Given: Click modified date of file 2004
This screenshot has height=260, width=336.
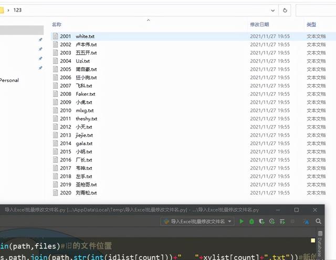Looking at the screenshot, I should pyautogui.click(x=270, y=61).
